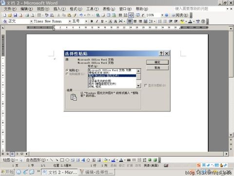The width and height of the screenshot is (234, 176).
Task: Click the Word Help icon beside zoom
Action: click(x=167, y=15)
